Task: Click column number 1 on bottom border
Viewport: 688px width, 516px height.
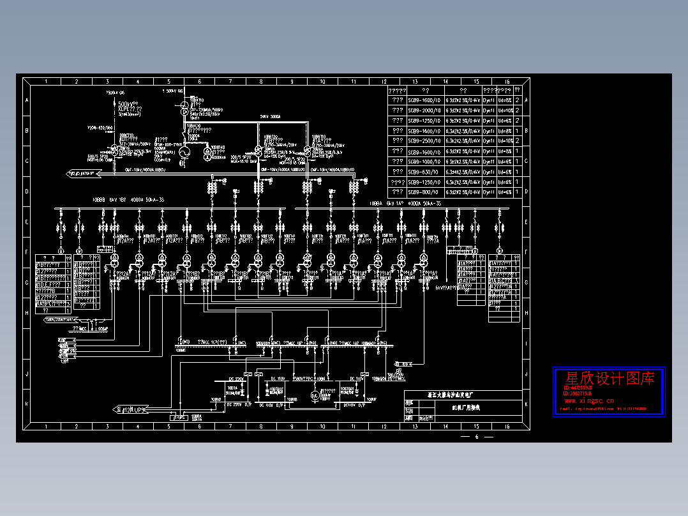Action: coord(46,427)
